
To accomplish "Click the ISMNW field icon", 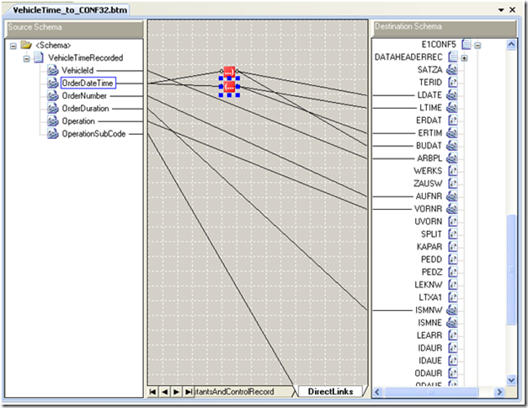I will pos(451,310).
